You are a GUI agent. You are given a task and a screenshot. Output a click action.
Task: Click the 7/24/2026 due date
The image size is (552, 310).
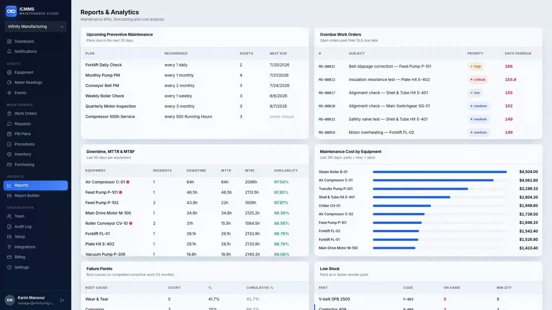coord(279,86)
